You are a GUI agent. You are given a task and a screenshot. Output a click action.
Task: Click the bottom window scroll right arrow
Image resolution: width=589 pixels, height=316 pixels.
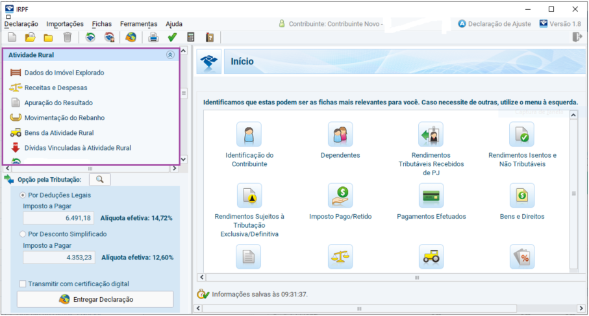581,308
